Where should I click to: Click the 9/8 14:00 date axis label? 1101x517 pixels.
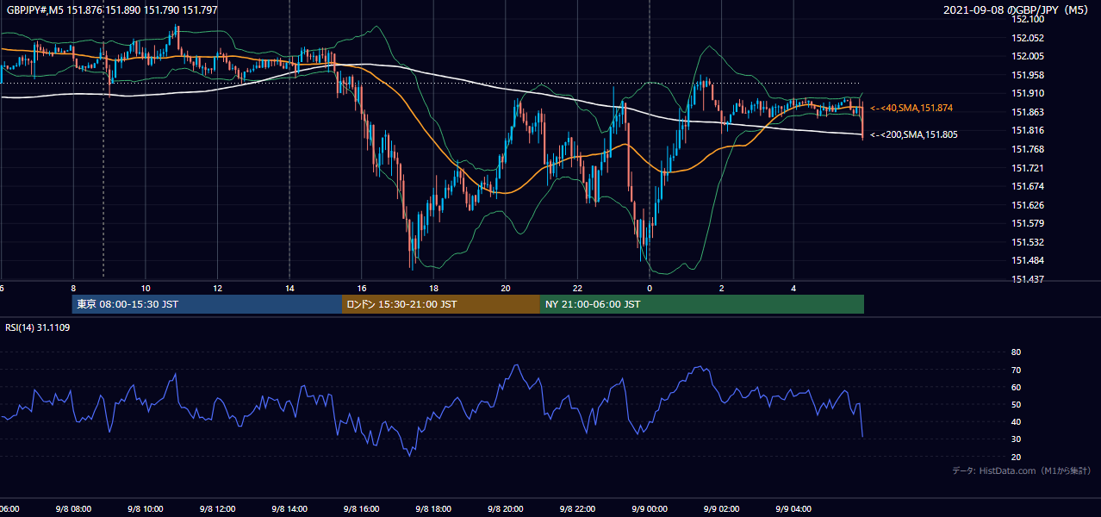[x=289, y=508]
